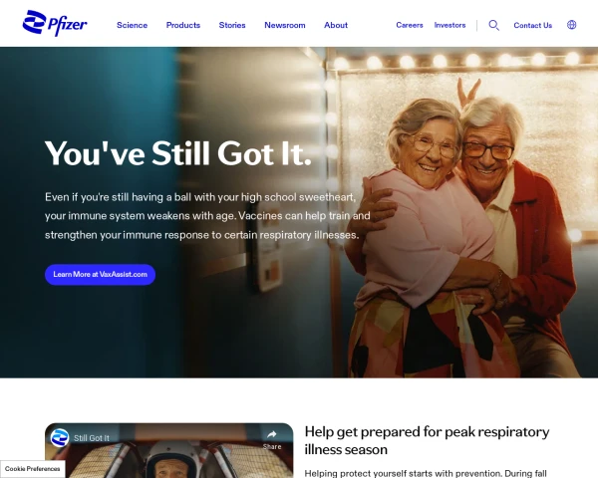This screenshot has height=478, width=598.
Task: Click the You've Still Got It headline
Action: click(178, 153)
